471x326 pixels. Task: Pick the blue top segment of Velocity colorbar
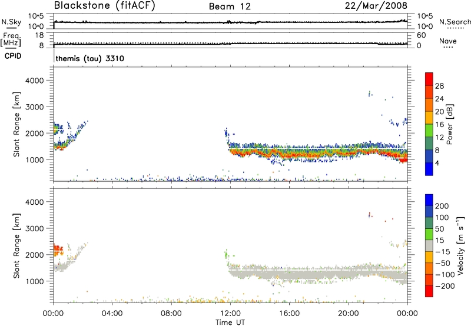(x=429, y=200)
